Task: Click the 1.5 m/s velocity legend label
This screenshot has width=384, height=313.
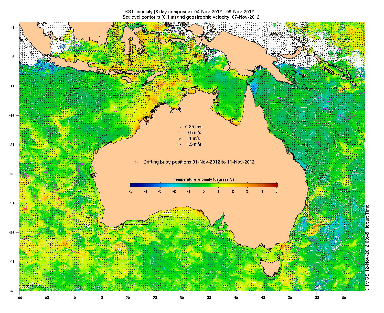Action: coord(194,144)
